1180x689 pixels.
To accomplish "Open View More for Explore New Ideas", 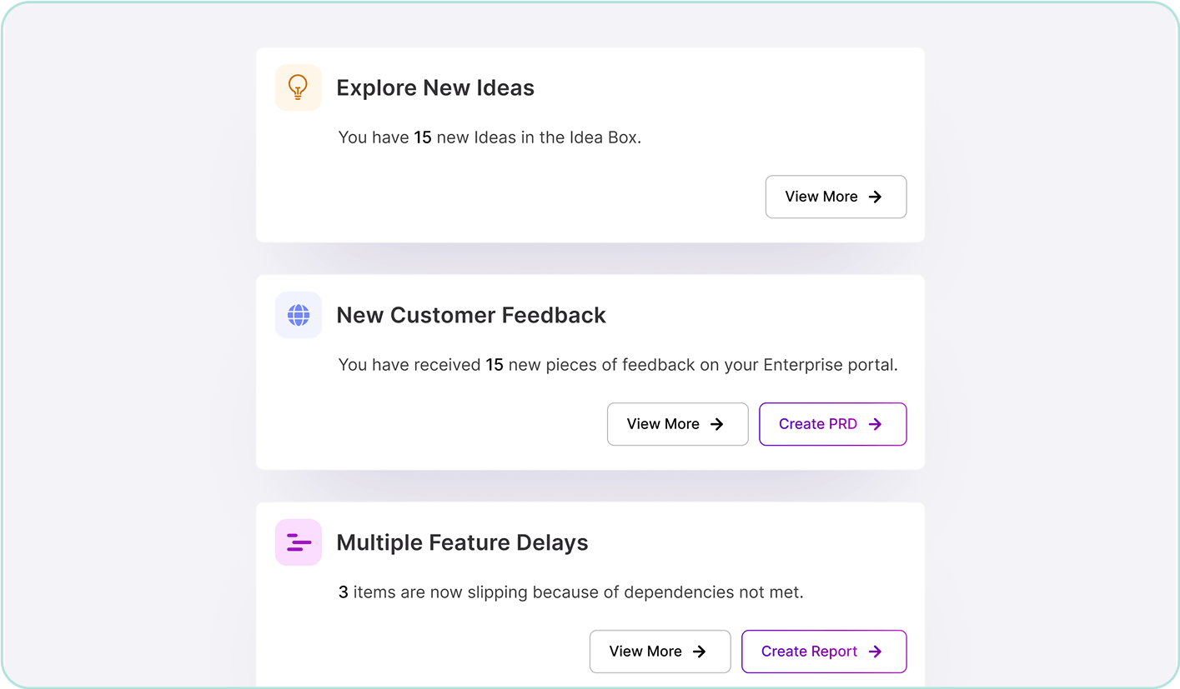I will (x=836, y=197).
